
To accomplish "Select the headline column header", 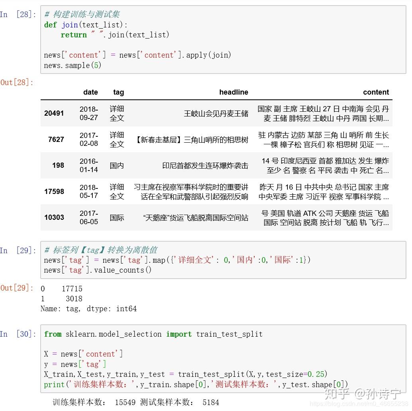I will click(x=234, y=92).
